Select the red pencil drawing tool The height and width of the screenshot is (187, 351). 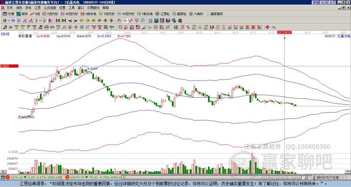[x=5, y=27]
